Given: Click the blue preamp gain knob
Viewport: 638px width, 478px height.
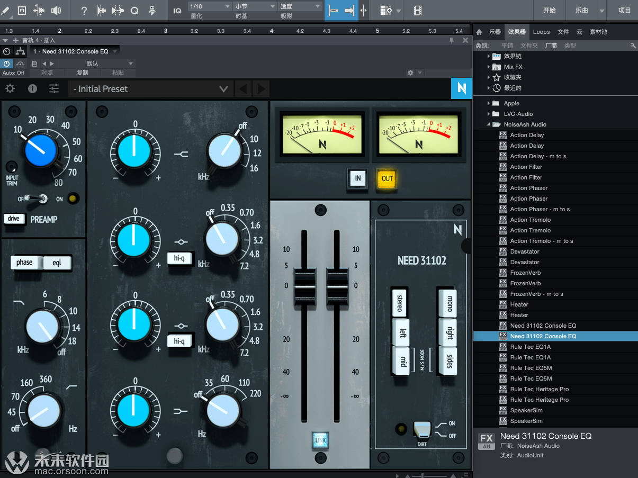Looking at the screenshot, I should click(x=40, y=150).
